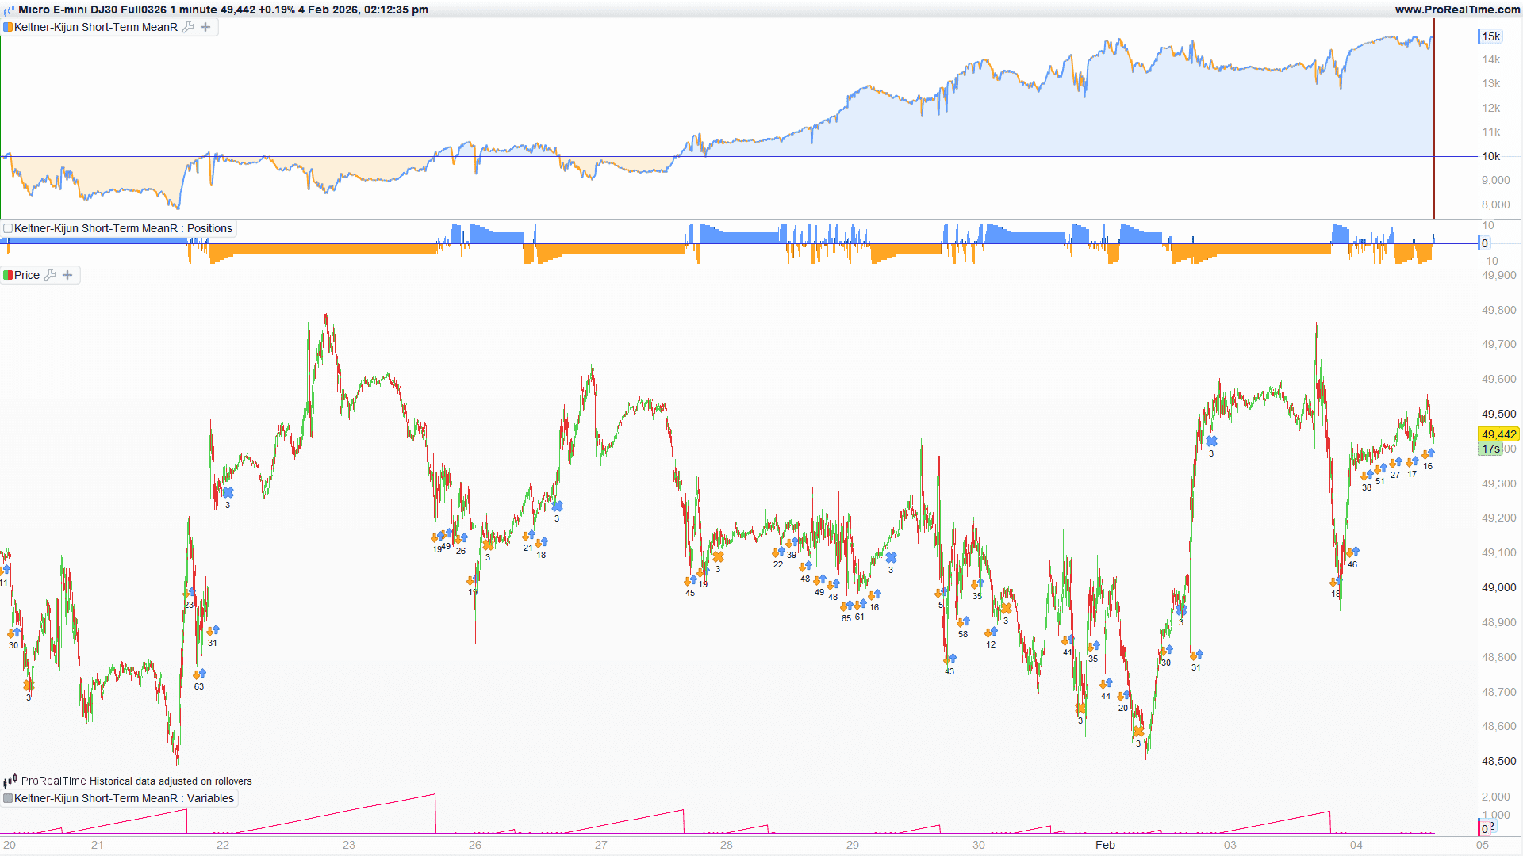This screenshot has height=856, width=1523.
Task: Expand Keltner-Kijun Short-Term MeanR label
Action: [95, 27]
